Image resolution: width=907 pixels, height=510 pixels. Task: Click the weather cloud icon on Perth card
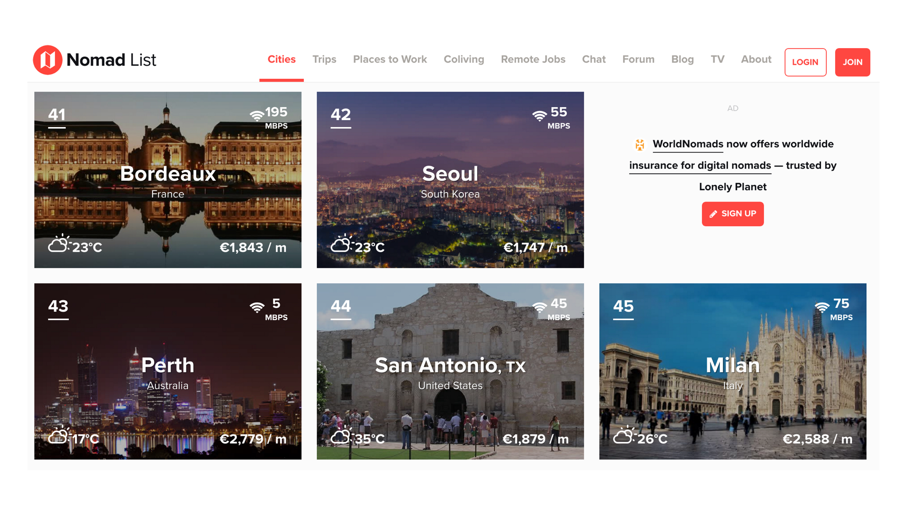[x=59, y=435]
